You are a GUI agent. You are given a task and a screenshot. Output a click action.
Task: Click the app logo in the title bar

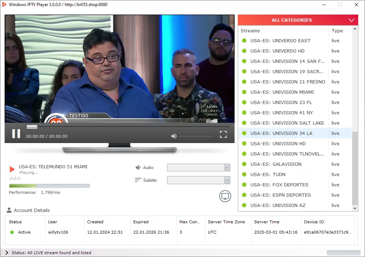(x=4, y=4)
